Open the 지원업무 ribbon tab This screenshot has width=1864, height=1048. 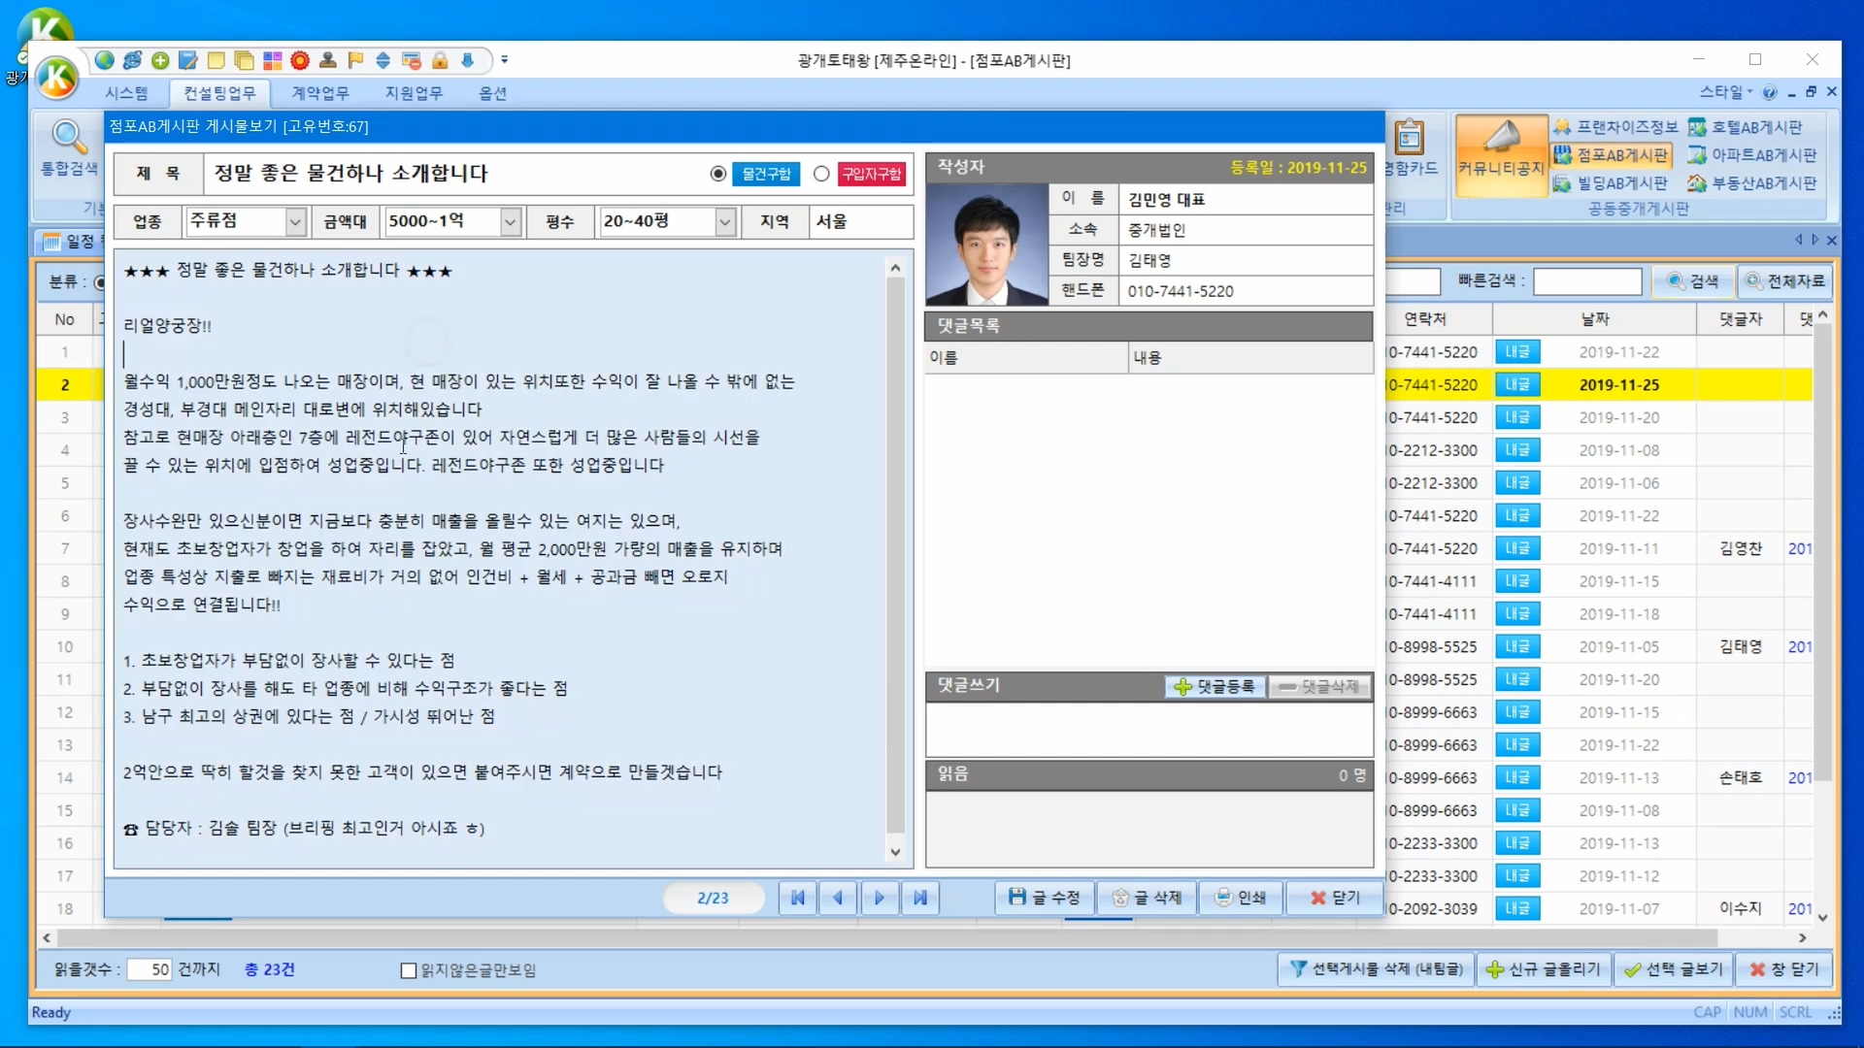click(414, 93)
